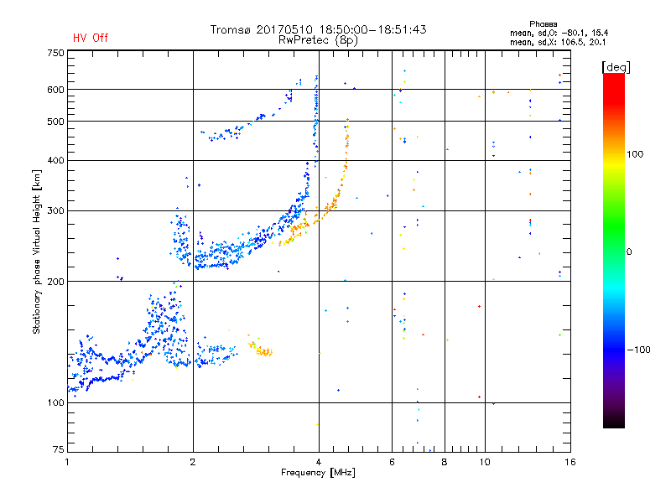Click the "[deg]" colorbar unit label
Image resolution: width=671 pixels, height=503 pixels.
tap(616, 68)
